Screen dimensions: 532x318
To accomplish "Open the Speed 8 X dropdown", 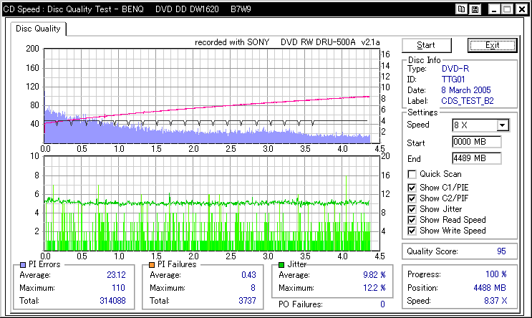I will click(x=502, y=125).
